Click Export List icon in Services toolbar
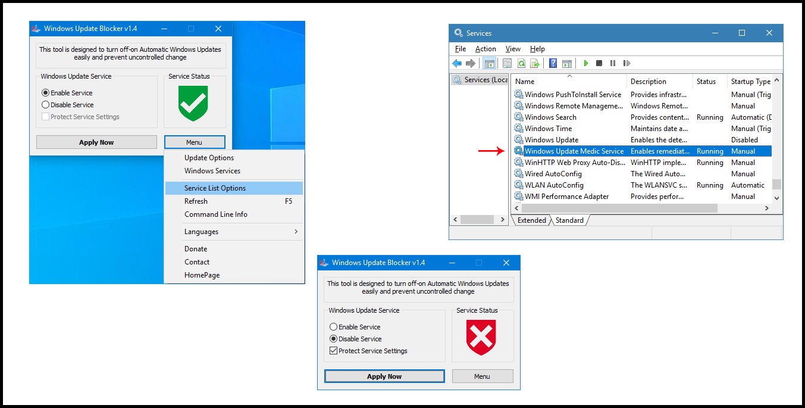This screenshot has height=408, width=805. [535, 63]
